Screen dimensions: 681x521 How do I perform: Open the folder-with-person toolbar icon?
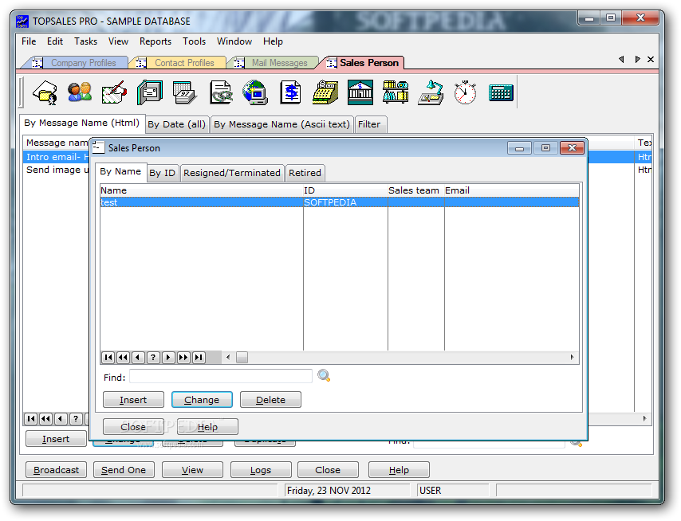tap(45, 92)
